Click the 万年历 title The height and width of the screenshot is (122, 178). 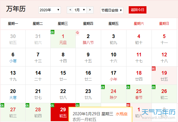(16, 9)
